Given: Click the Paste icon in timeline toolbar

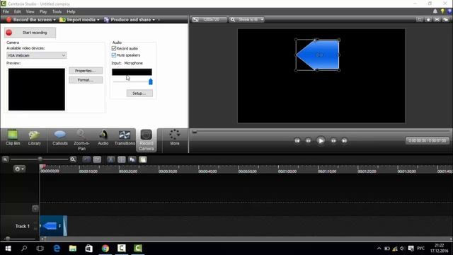Looking at the screenshot, I should pyautogui.click(x=143, y=159).
